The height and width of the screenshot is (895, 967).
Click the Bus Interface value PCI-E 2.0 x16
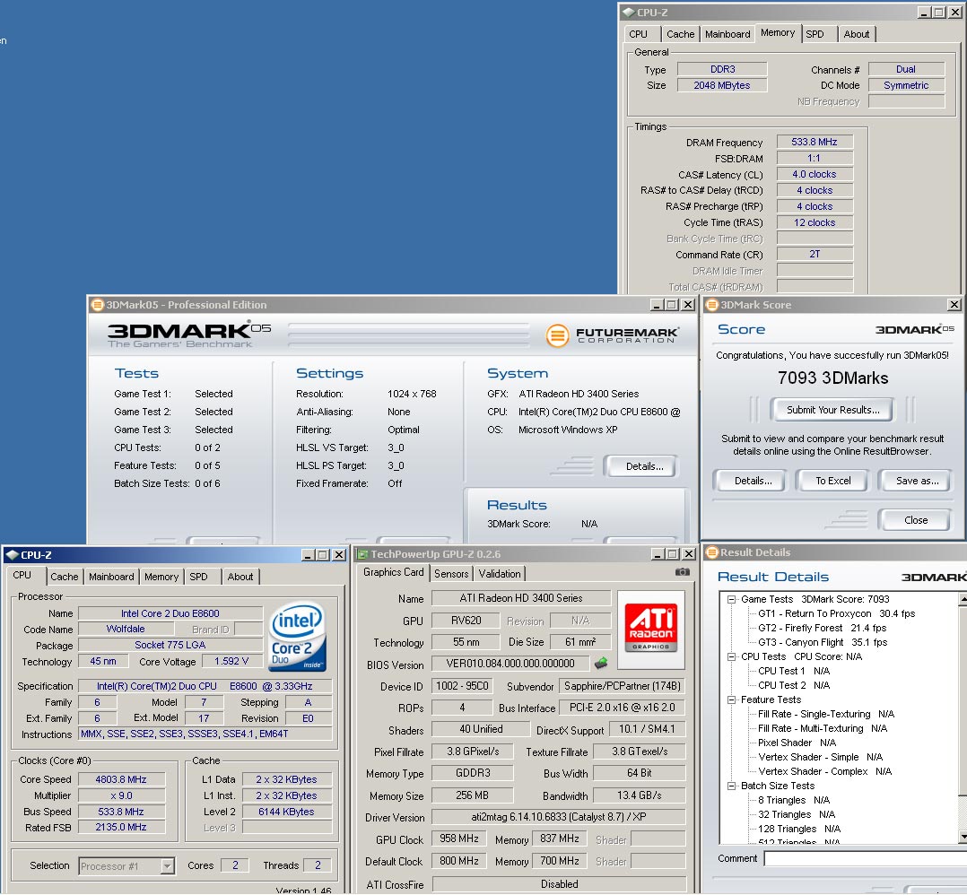point(623,708)
